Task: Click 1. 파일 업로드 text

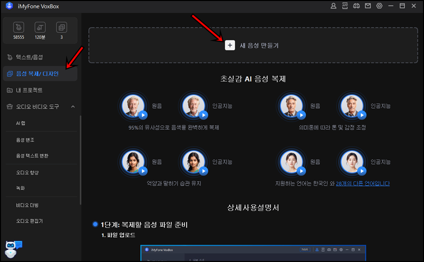Action: tap(118, 235)
